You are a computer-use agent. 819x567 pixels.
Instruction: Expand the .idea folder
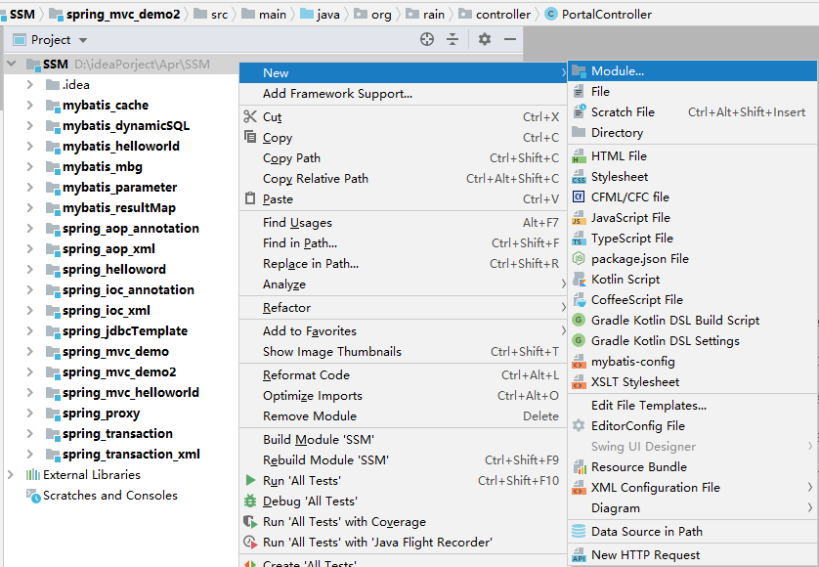pyautogui.click(x=29, y=84)
